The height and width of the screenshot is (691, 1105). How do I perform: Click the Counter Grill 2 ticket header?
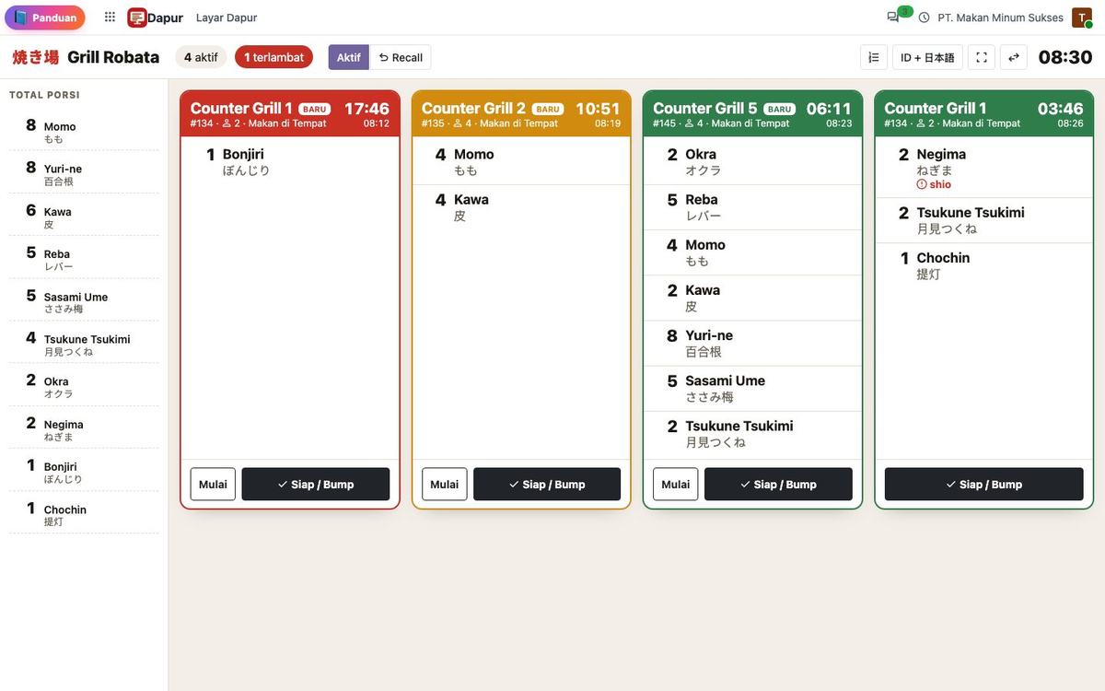pos(521,114)
